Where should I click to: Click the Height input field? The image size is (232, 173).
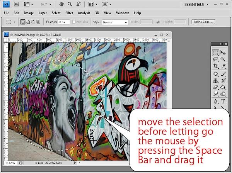(180, 22)
